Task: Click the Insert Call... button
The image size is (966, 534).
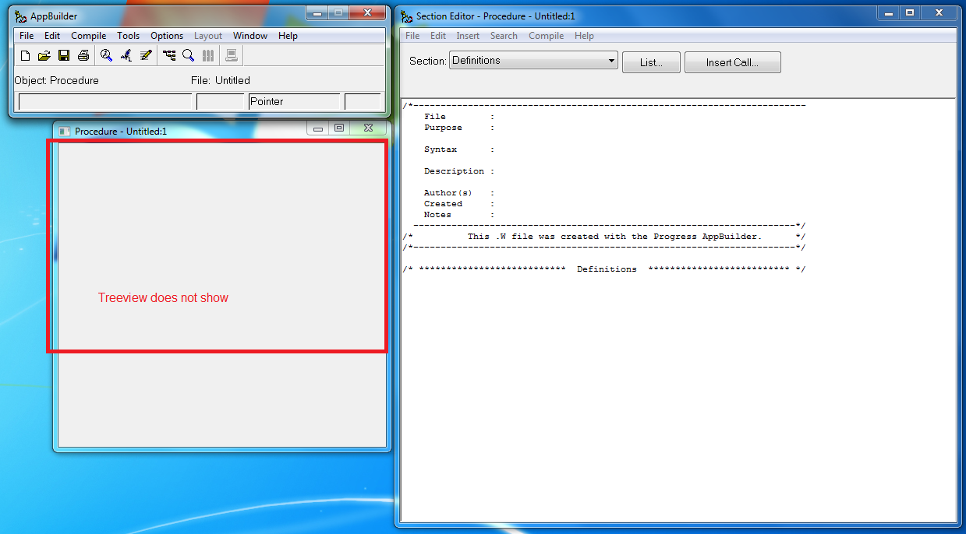Action: point(732,63)
